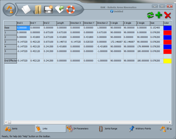This screenshot has height=139, width=176.
Task: Click the horizontal scrollbar thumb
Action: pyautogui.click(x=9, y=122)
